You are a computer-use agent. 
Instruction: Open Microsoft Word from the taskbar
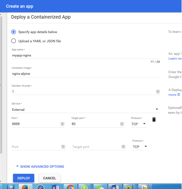pos(115,187)
